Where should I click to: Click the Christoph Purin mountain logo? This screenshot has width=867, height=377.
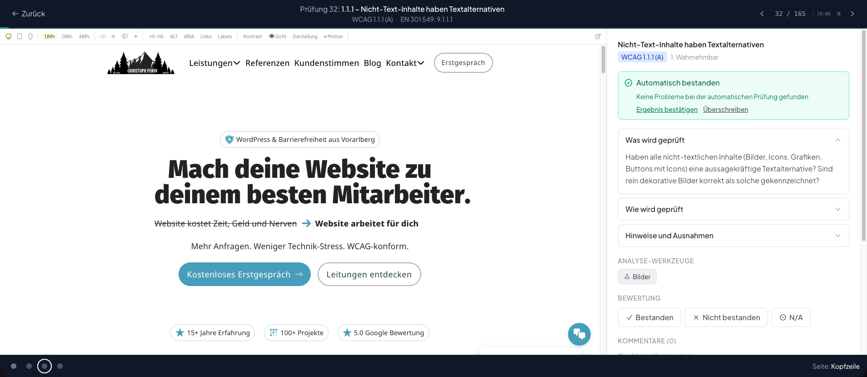coord(141,63)
